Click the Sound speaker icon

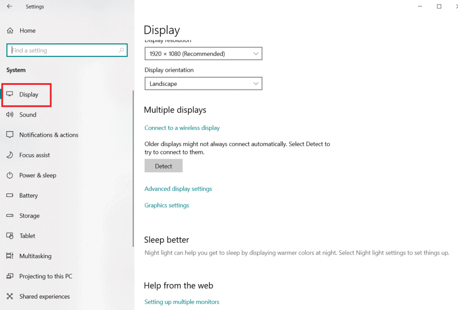click(x=10, y=115)
